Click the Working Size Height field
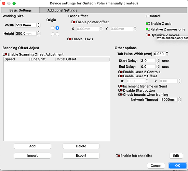Screen dimensions: 188x171 pos(26,34)
